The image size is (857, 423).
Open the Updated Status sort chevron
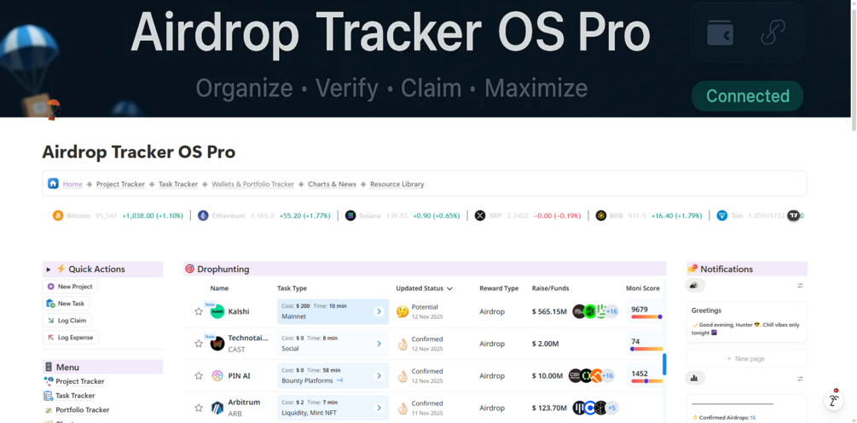[x=449, y=288]
